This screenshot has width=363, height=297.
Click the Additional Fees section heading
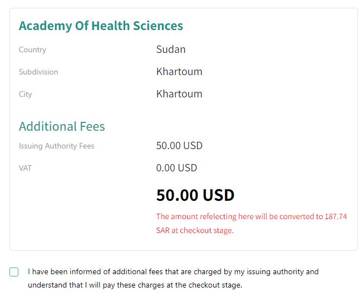(x=62, y=126)
